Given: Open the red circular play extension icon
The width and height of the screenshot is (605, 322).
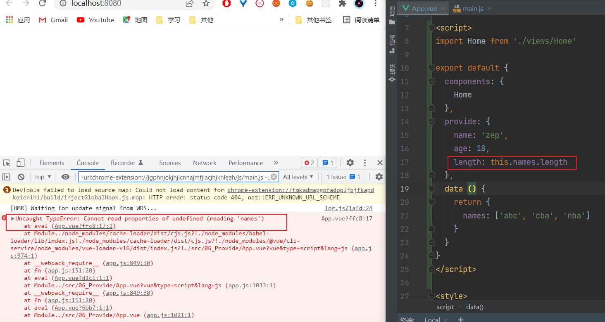Looking at the screenshot, I should pos(260,4).
